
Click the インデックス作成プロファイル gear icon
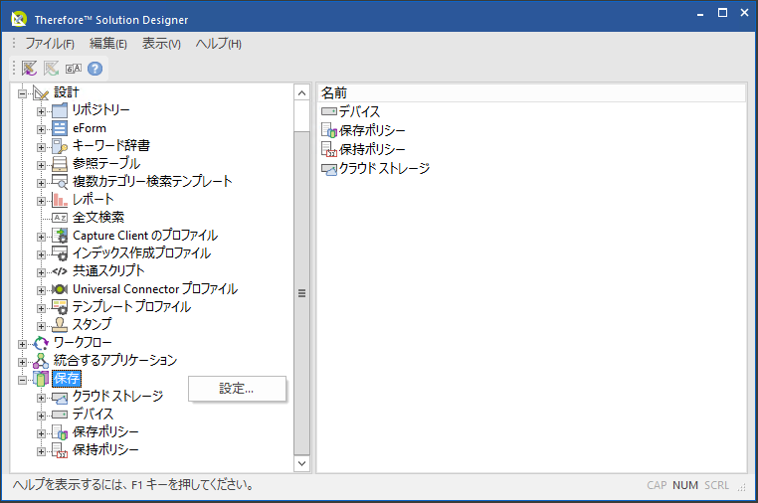coord(60,253)
